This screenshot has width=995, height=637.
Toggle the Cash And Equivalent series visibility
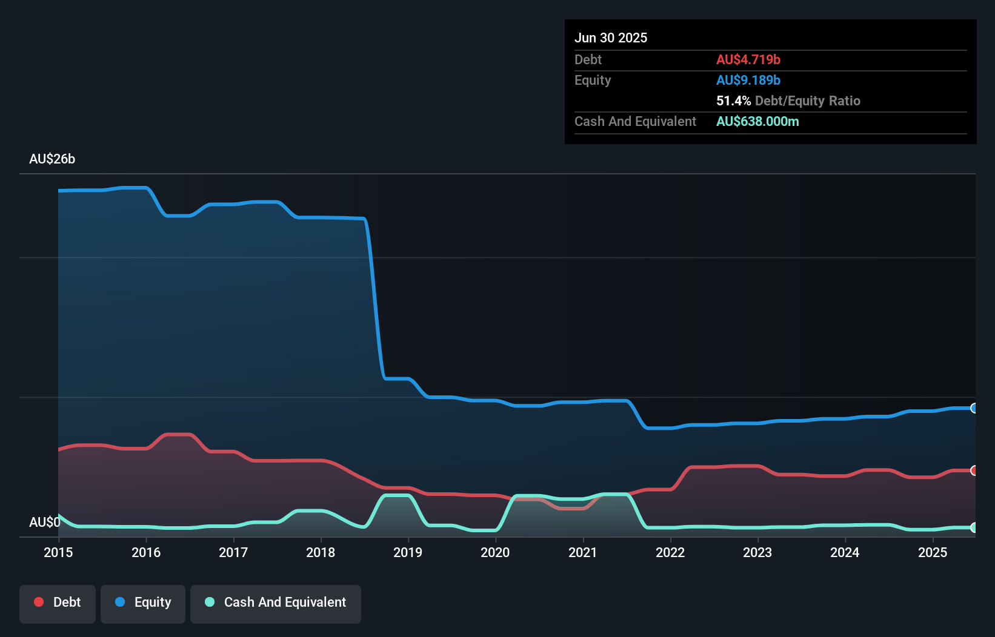tap(275, 602)
